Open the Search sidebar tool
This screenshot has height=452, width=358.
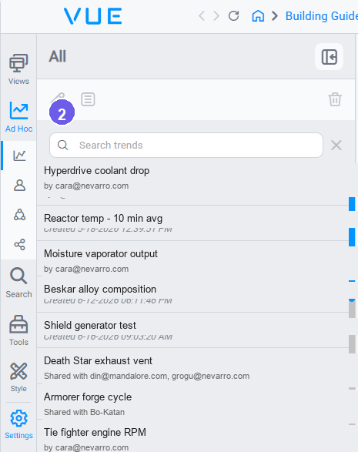point(18,283)
